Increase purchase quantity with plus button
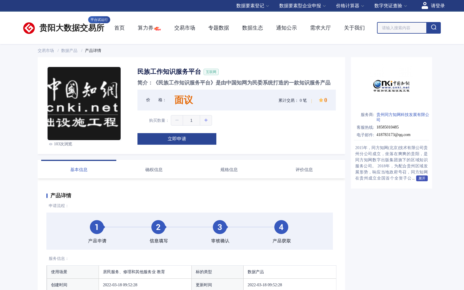464x290 pixels. 206,120
